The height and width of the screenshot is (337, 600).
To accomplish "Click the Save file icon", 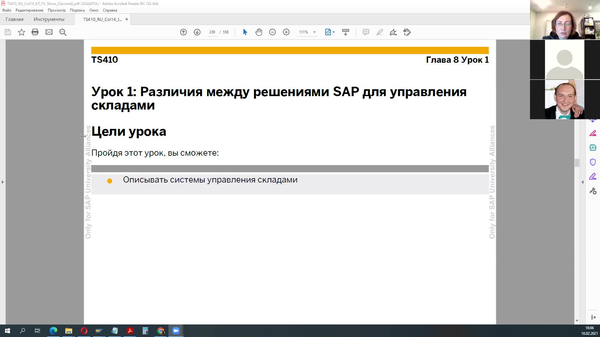I will [x=8, y=32].
